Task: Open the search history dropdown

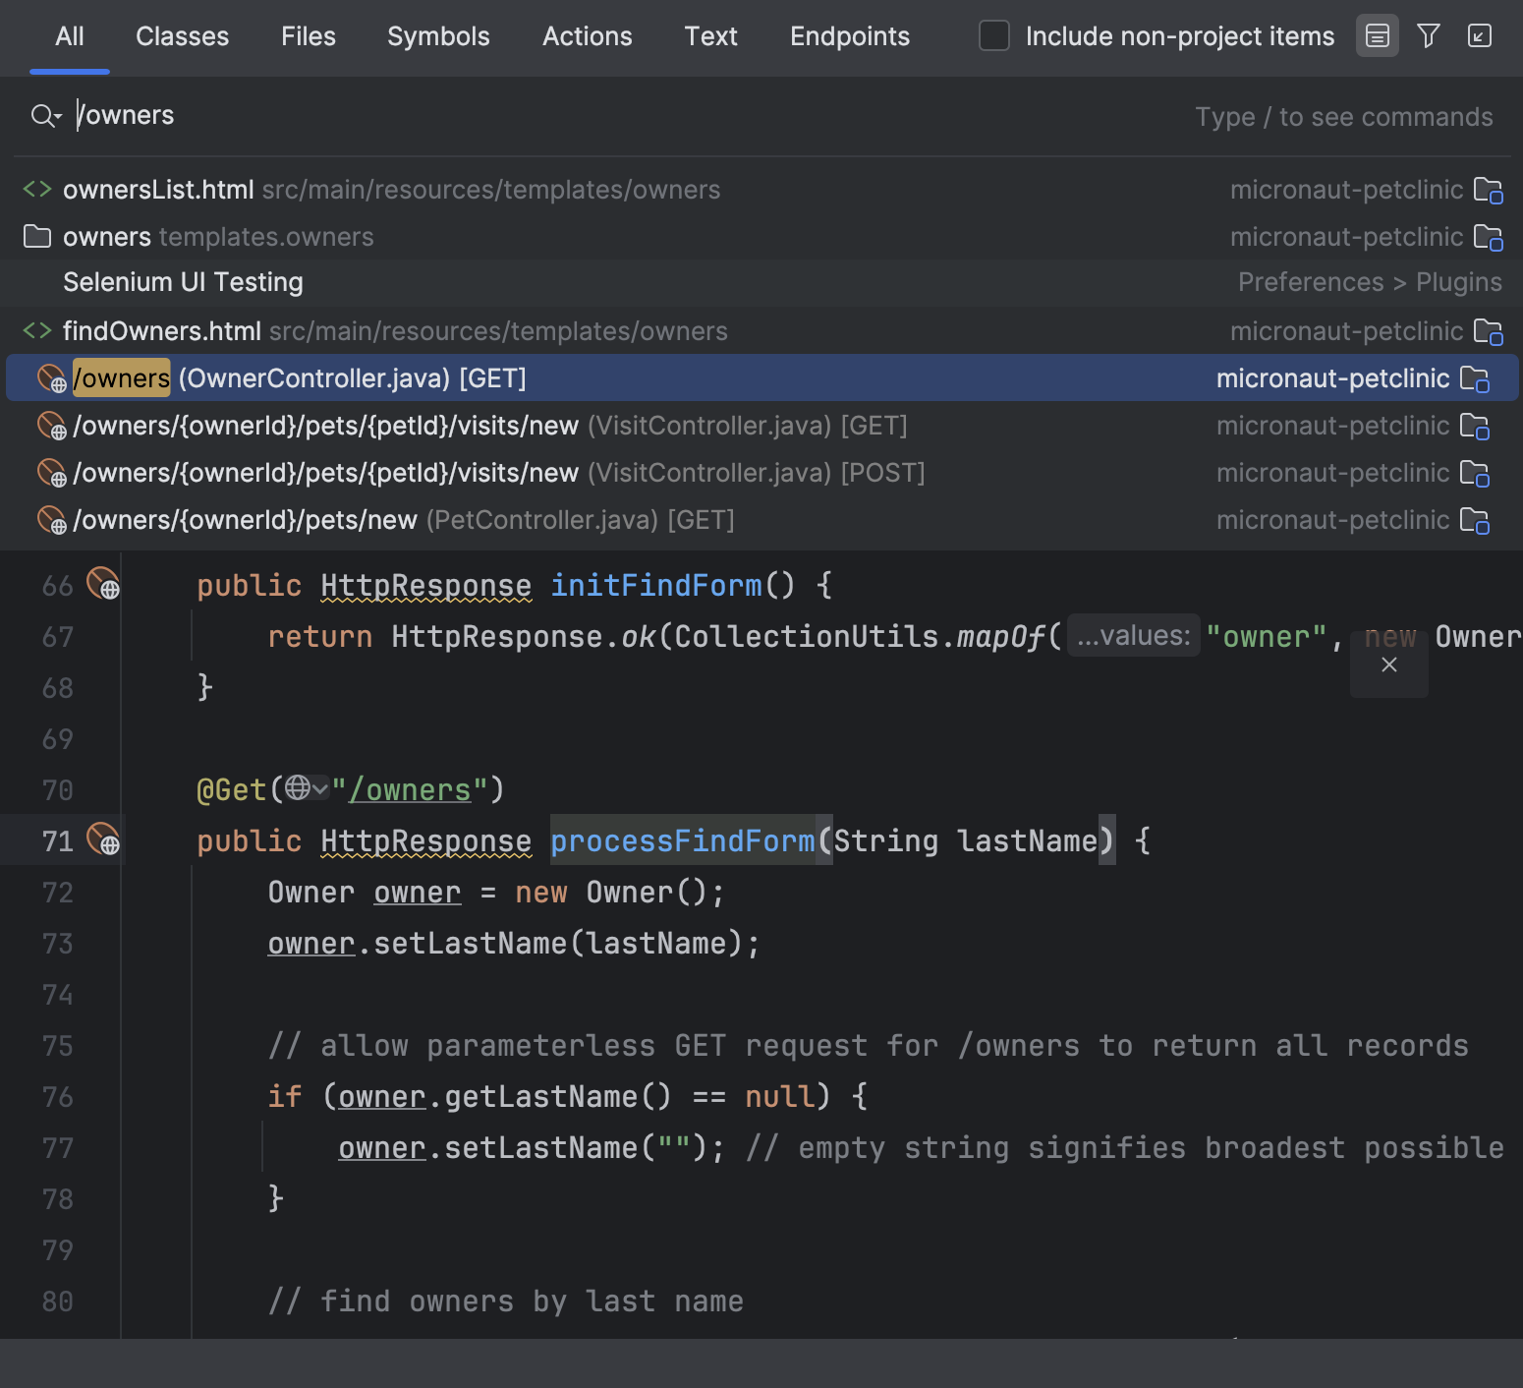Action: pos(45,115)
